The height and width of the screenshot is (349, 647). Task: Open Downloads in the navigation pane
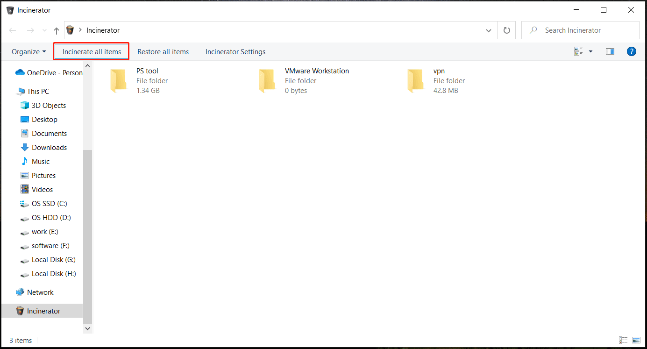coord(44,148)
